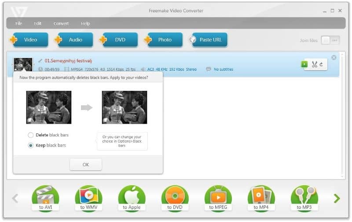Open the Help menu
This screenshot has width=352, height=222.
pos(85,23)
